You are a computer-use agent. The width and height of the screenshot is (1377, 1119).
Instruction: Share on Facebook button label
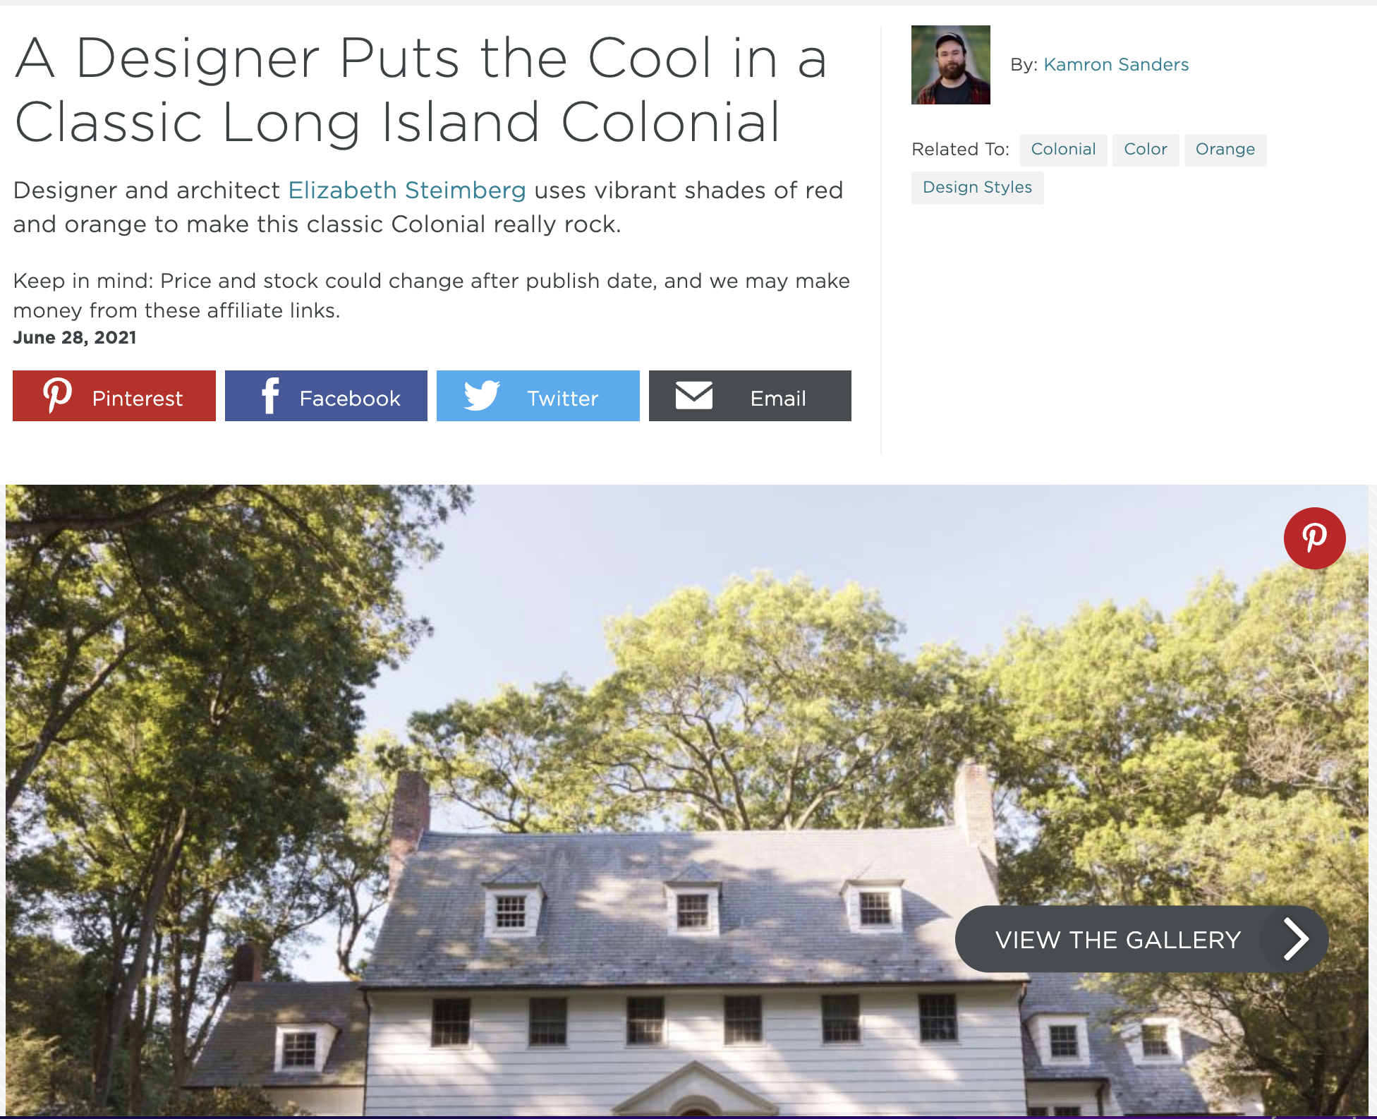click(x=350, y=399)
